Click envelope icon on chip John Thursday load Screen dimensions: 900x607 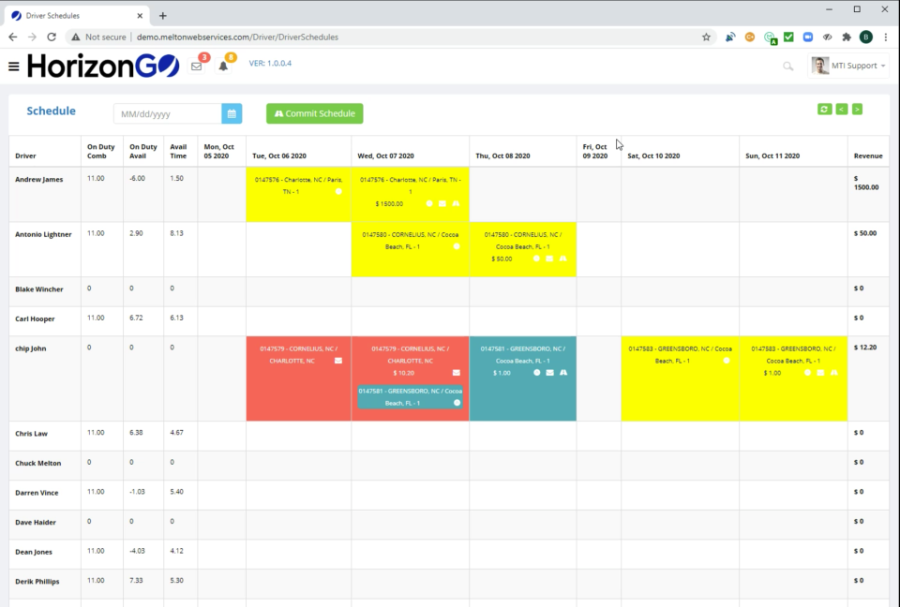[x=550, y=373]
